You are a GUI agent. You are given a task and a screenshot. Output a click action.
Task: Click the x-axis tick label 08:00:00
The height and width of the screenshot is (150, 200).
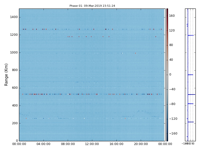point(68,144)
